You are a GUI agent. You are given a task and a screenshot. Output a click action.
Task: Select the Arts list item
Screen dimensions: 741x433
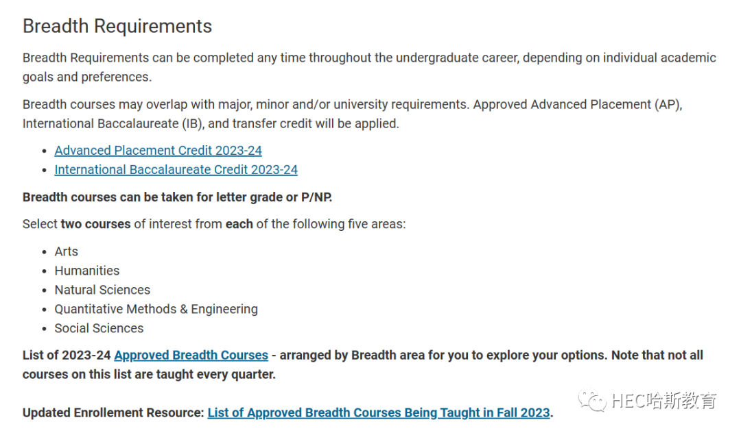(66, 251)
